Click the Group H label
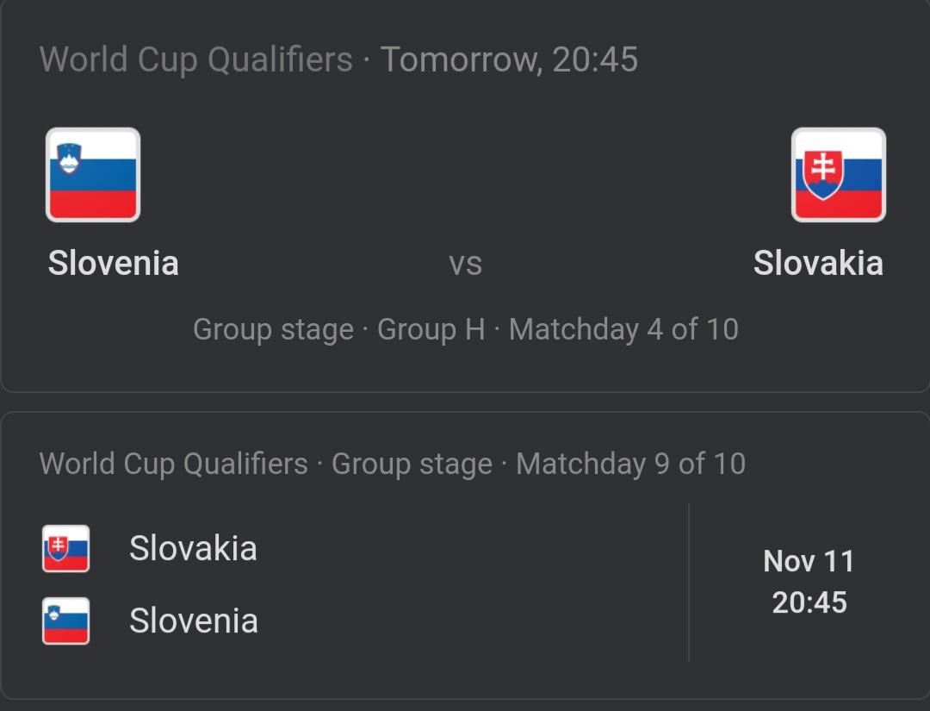This screenshot has height=711, width=930. click(429, 328)
